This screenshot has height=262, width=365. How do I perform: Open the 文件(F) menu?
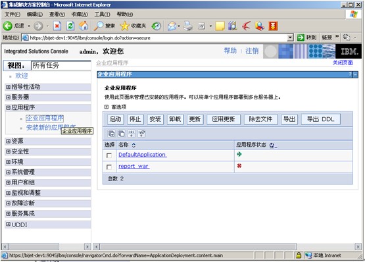pyautogui.click(x=12, y=14)
